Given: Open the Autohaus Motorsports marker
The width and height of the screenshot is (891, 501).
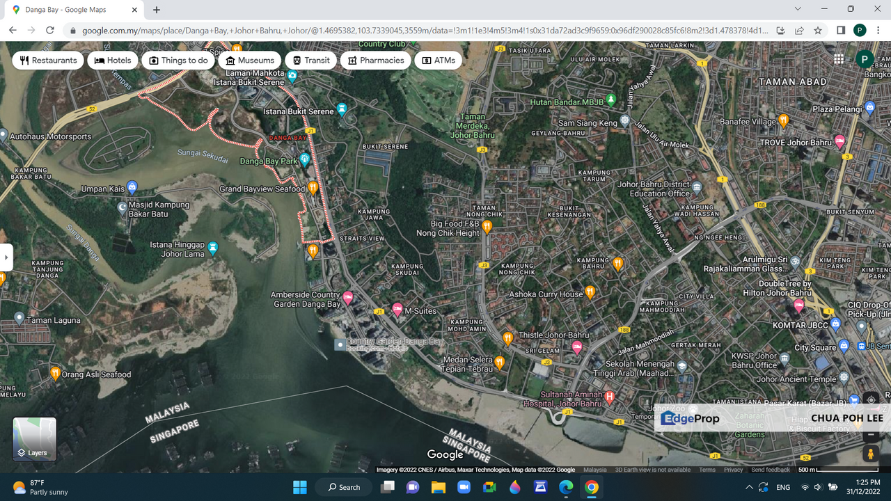Looking at the screenshot, I should (3, 136).
